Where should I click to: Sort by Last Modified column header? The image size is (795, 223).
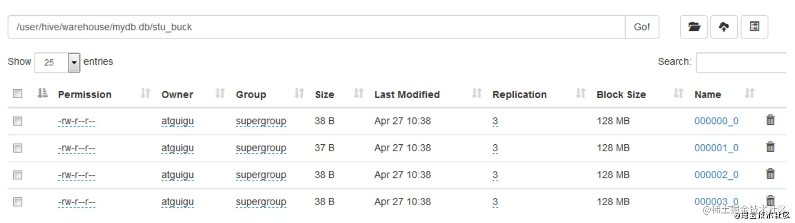tap(406, 94)
